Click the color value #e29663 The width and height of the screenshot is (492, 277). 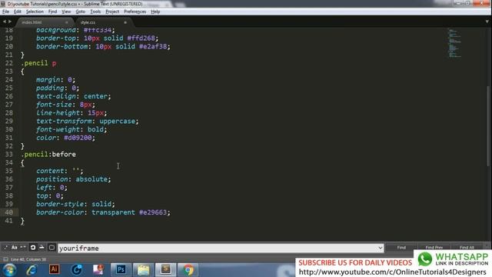coord(153,212)
